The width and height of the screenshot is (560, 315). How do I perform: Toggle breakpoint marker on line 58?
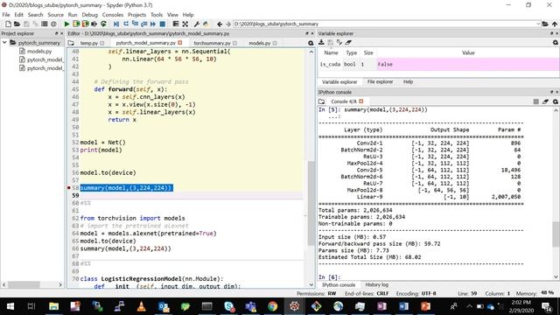69,187
